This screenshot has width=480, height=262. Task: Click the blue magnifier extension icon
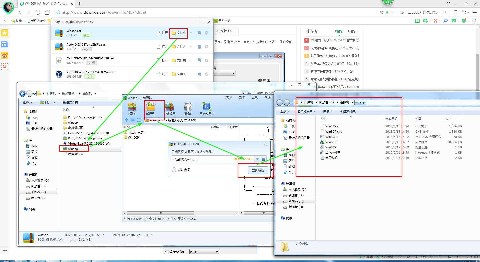445,21
